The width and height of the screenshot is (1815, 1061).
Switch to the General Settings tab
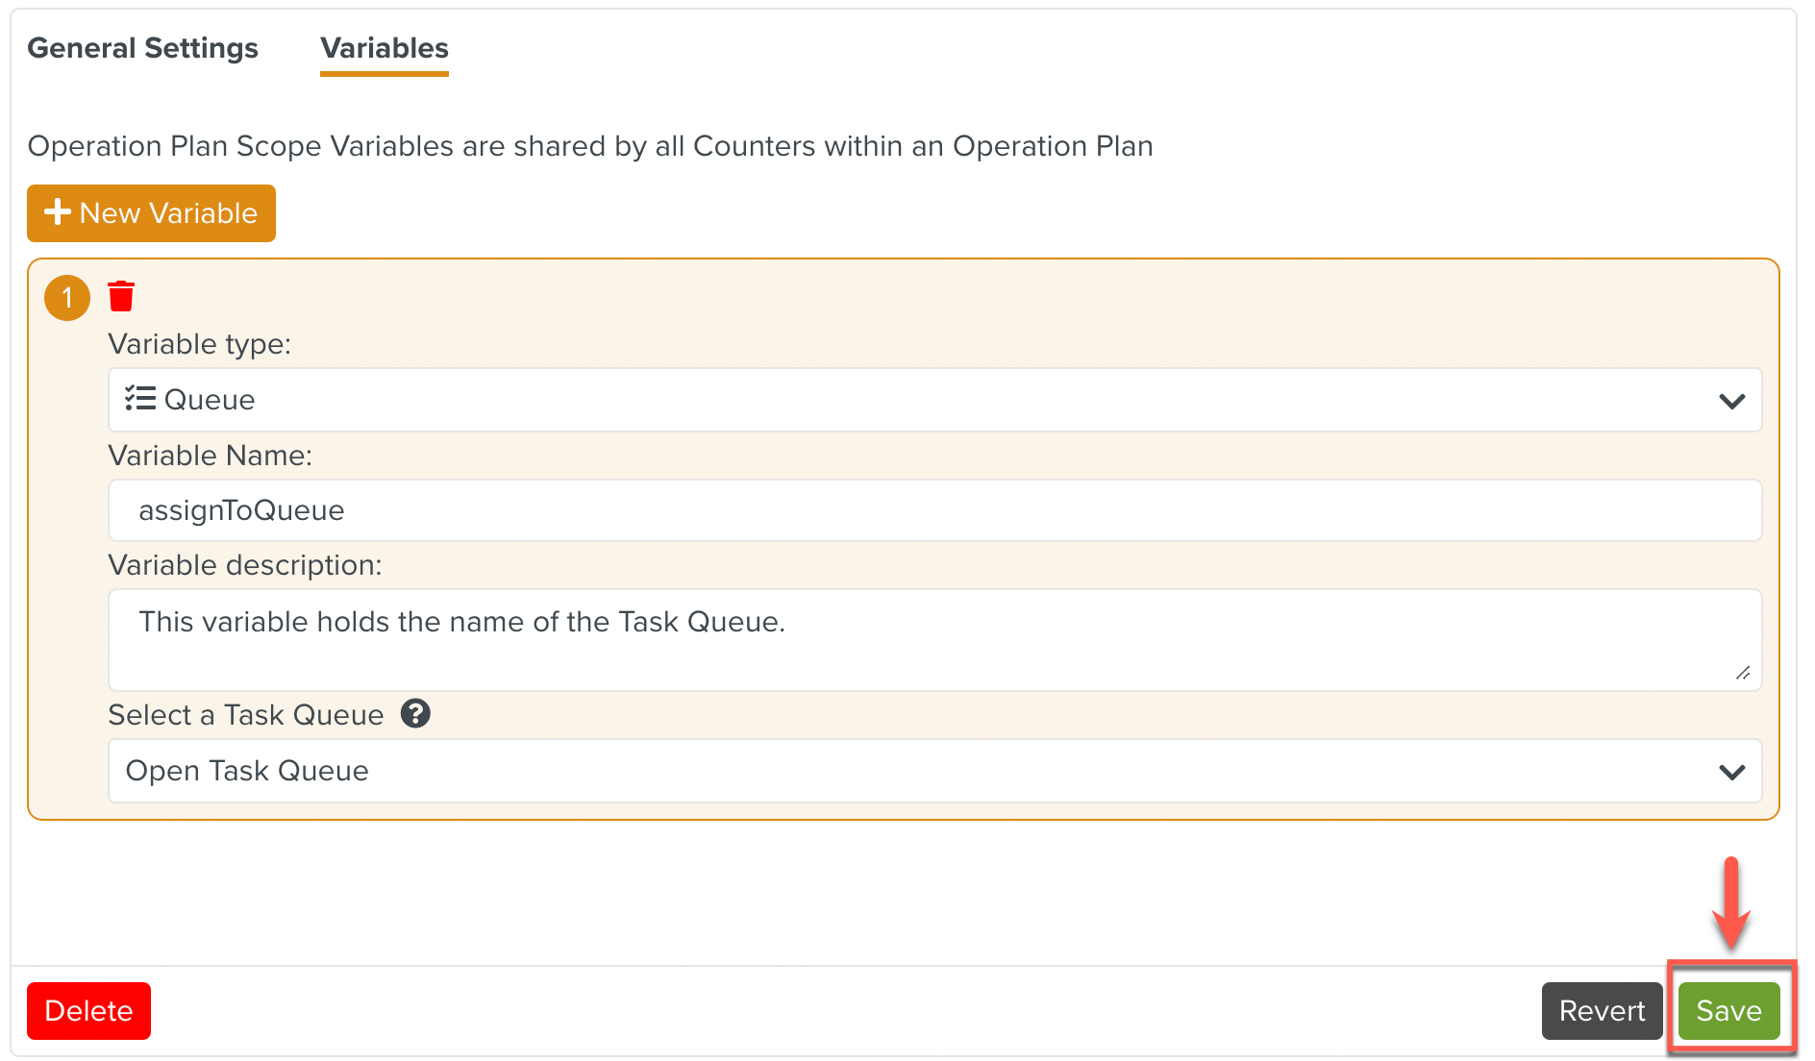click(142, 48)
